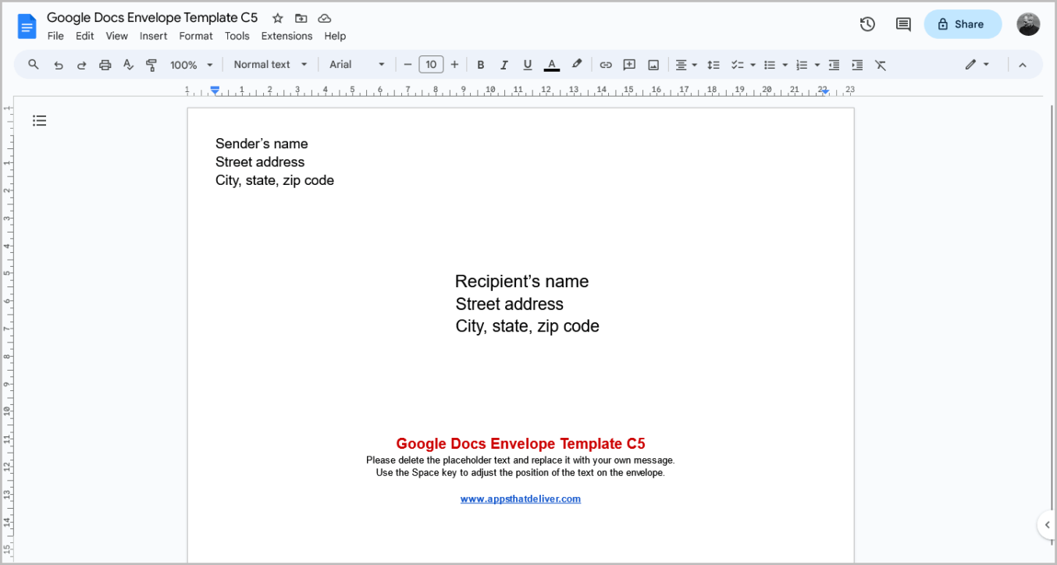
Task: Click the Google Docs home icon
Action: point(27,26)
